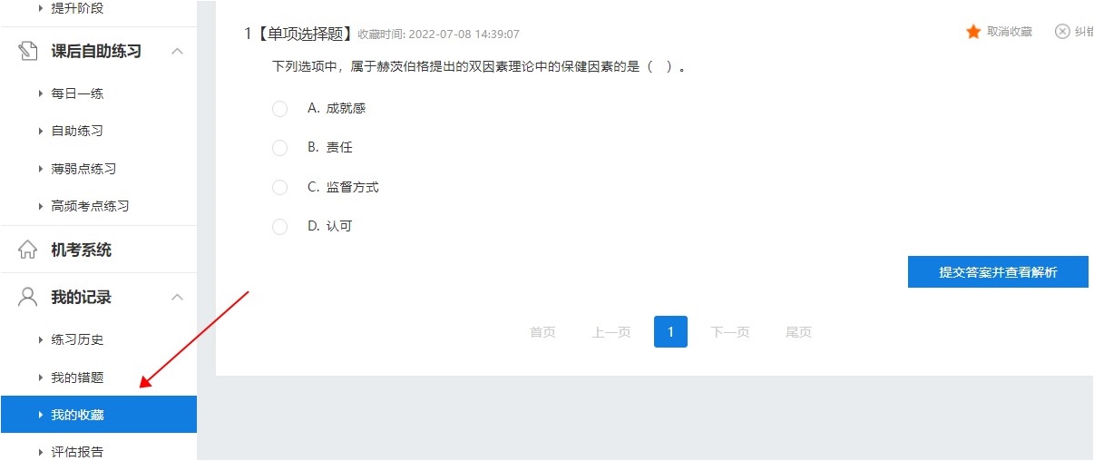Select answer option B 责任

279,148
